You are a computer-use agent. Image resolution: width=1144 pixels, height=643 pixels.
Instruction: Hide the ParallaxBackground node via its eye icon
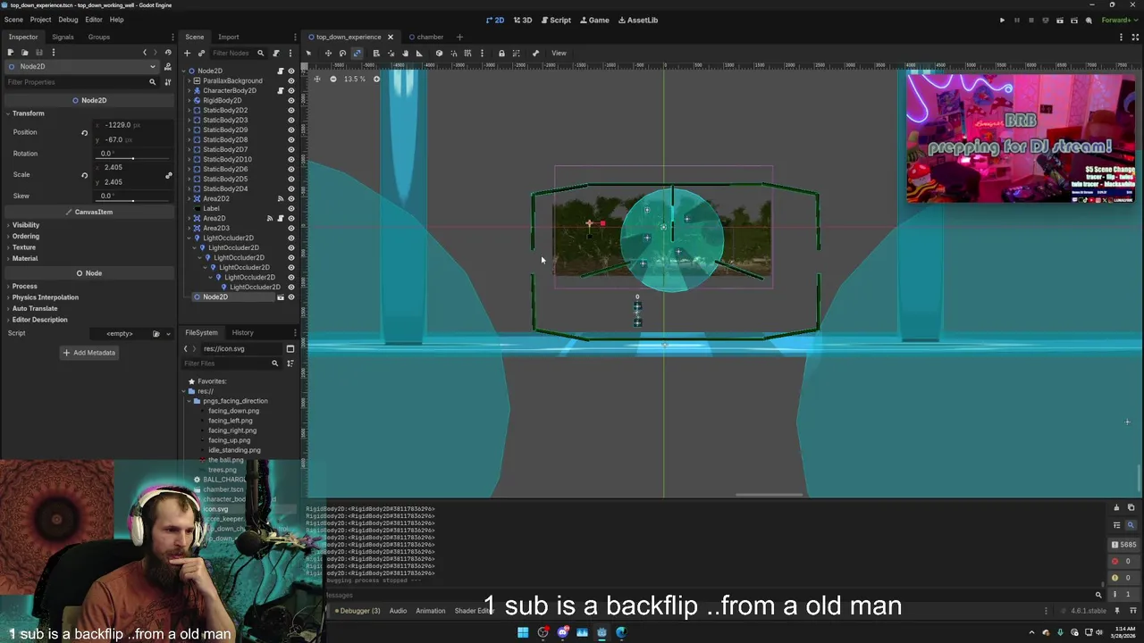point(290,80)
